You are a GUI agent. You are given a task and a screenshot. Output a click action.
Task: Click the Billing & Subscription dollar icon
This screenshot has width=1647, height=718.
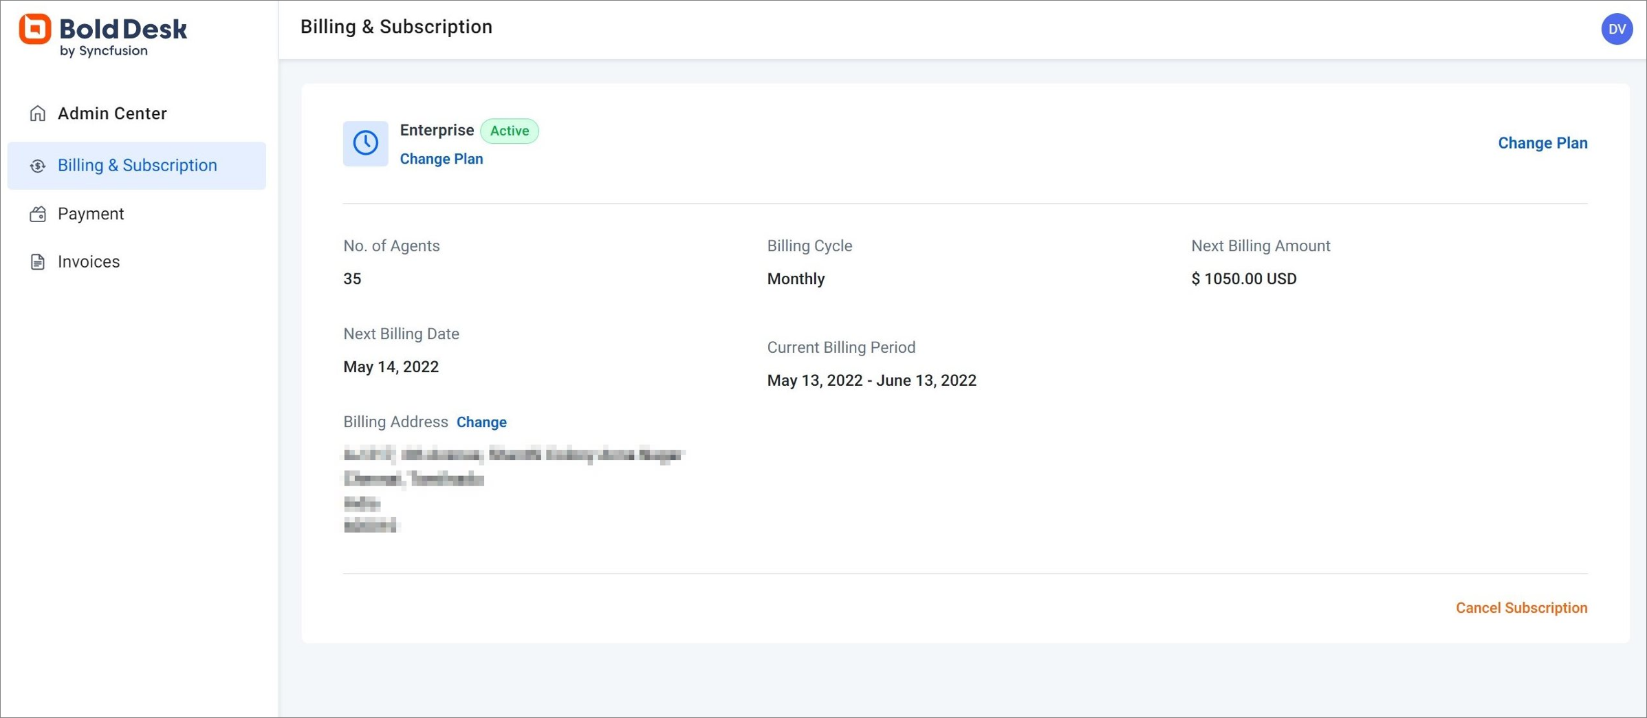38,166
